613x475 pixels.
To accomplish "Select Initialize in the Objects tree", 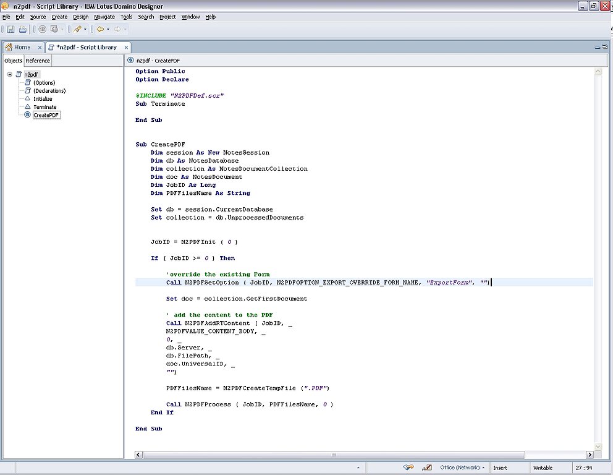I will coord(43,99).
